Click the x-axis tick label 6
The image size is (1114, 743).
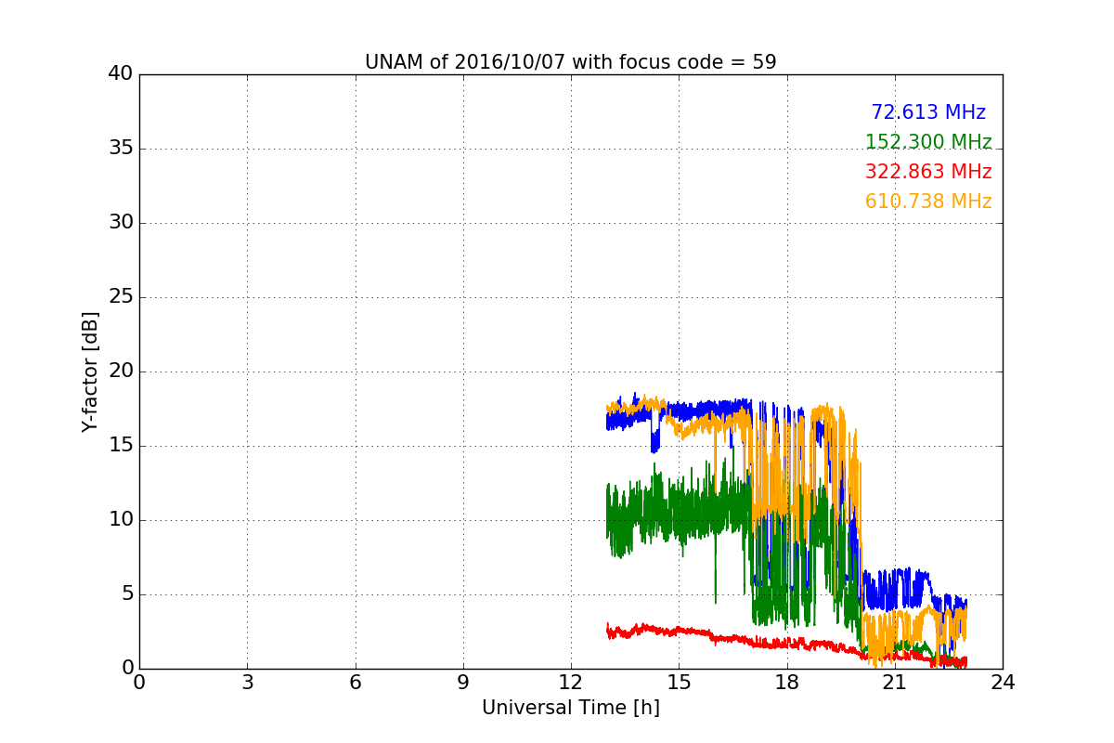pyautogui.click(x=355, y=683)
